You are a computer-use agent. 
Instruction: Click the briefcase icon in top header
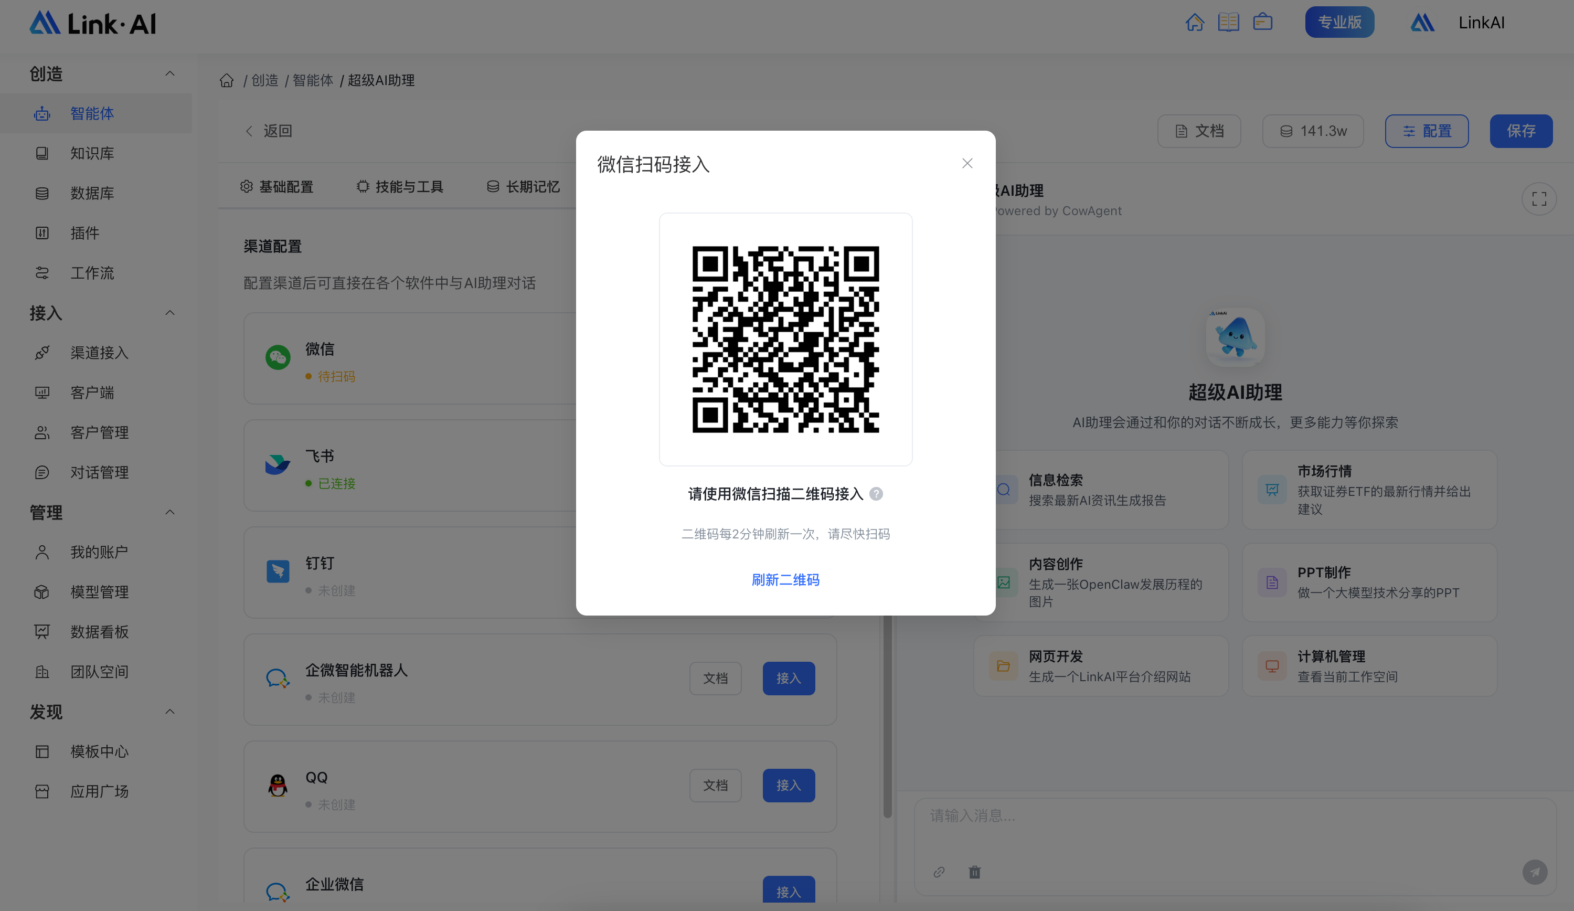click(x=1262, y=23)
